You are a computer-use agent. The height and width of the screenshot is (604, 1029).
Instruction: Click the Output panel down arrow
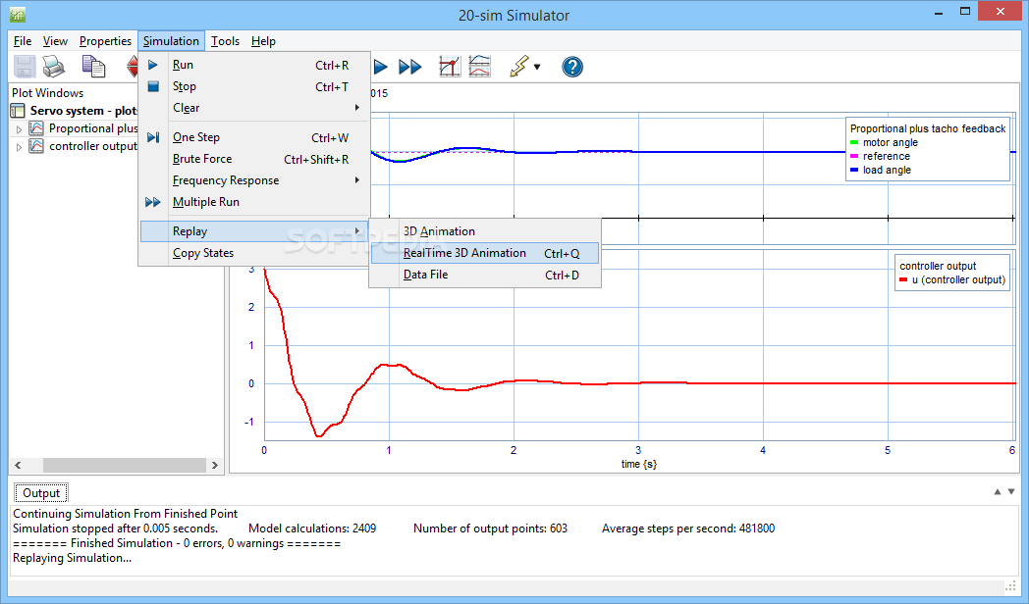[x=1011, y=491]
